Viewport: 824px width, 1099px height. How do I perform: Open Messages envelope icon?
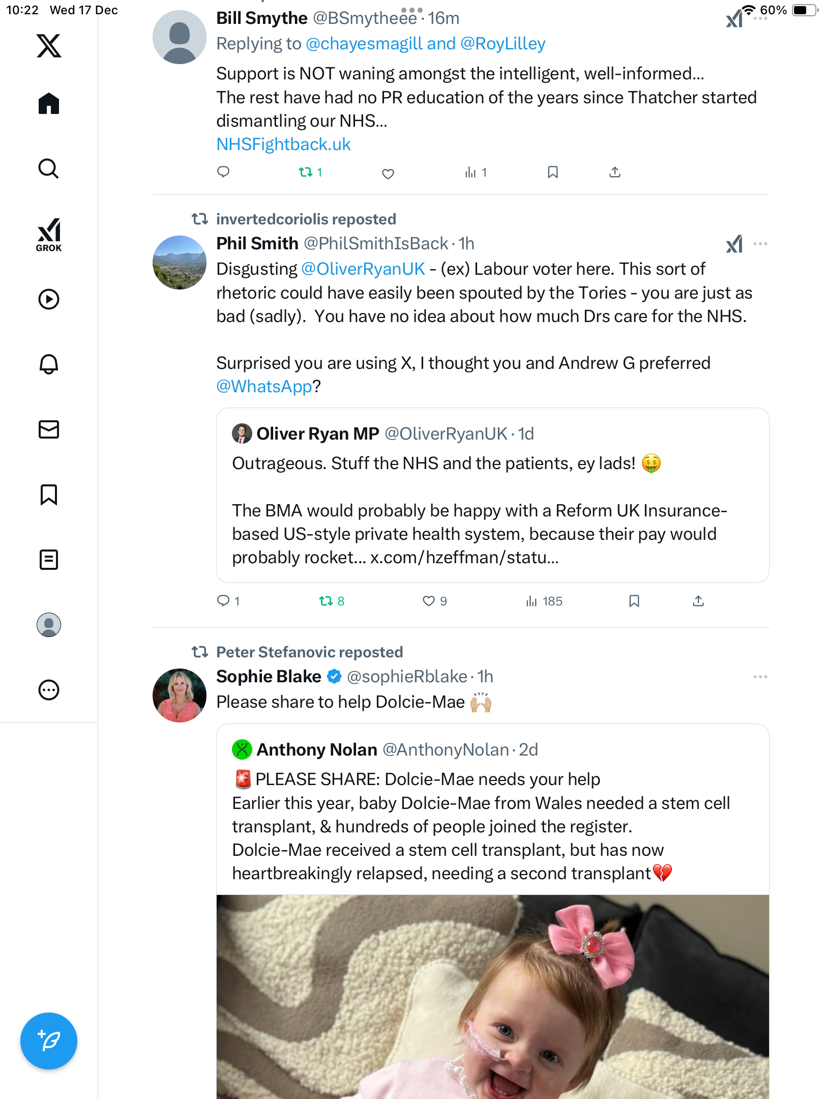pos(49,429)
